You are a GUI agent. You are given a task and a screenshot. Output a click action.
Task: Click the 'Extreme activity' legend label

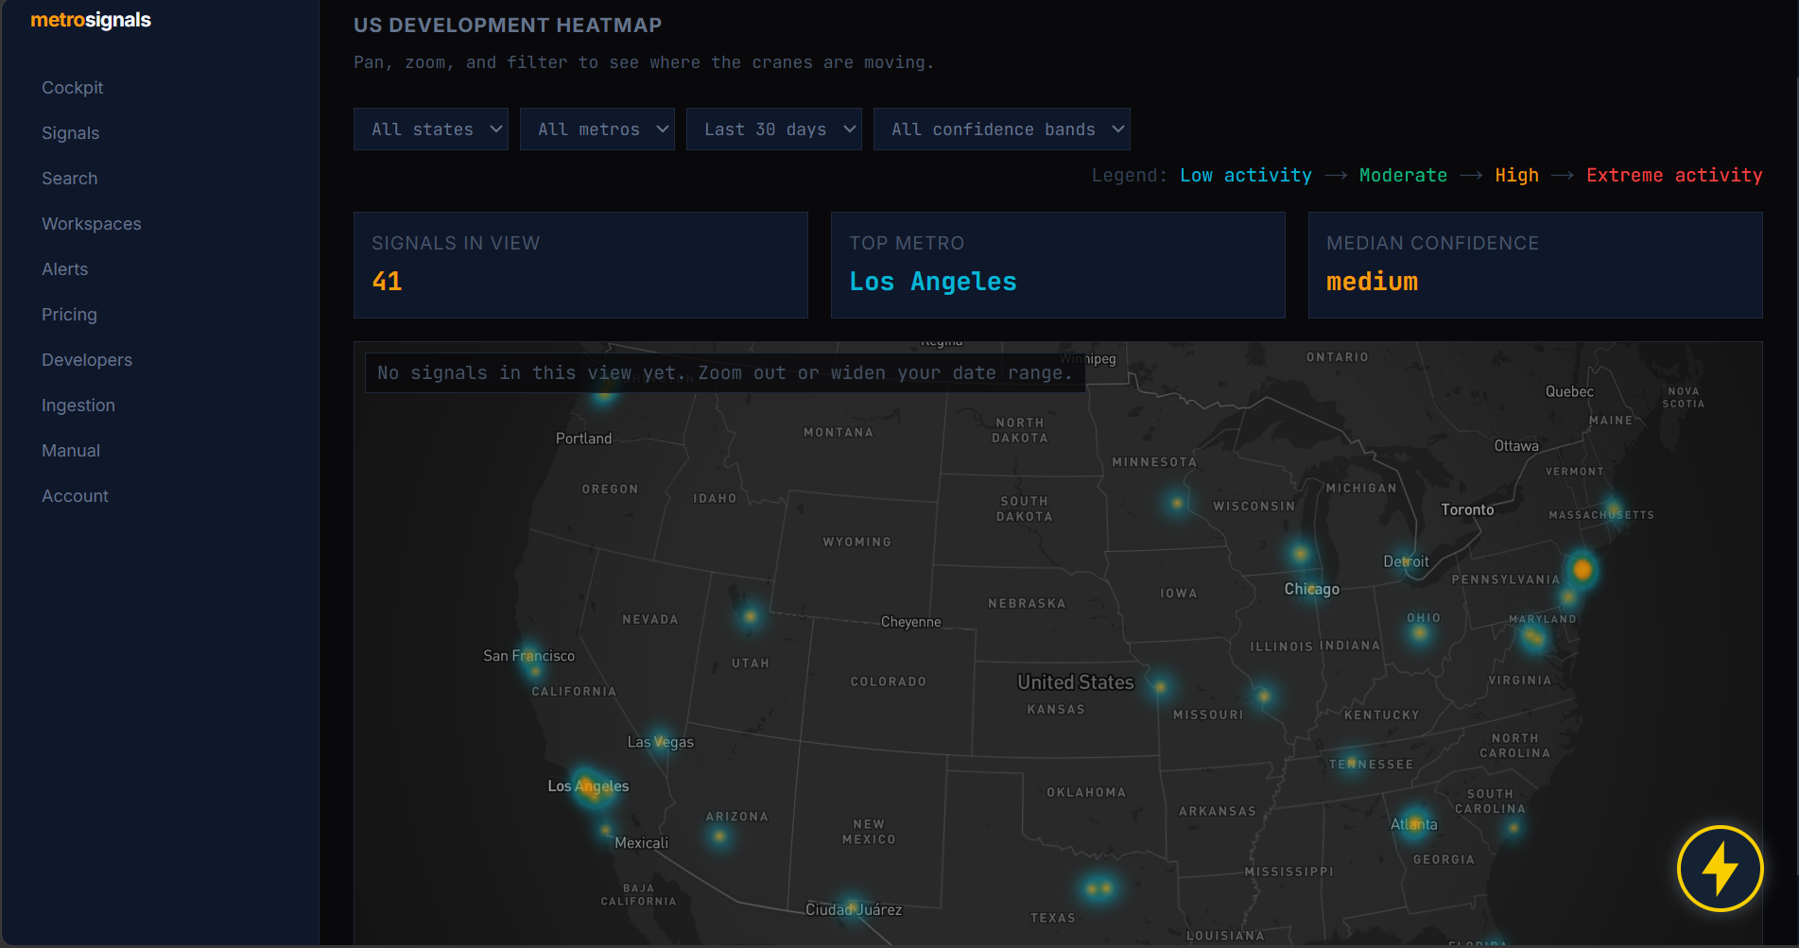coord(1674,176)
